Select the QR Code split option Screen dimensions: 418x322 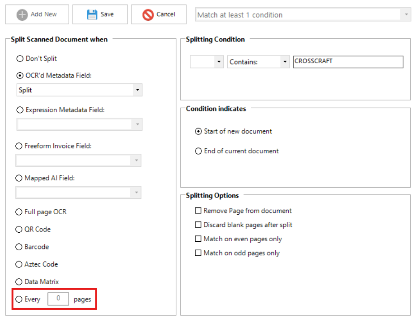point(19,230)
